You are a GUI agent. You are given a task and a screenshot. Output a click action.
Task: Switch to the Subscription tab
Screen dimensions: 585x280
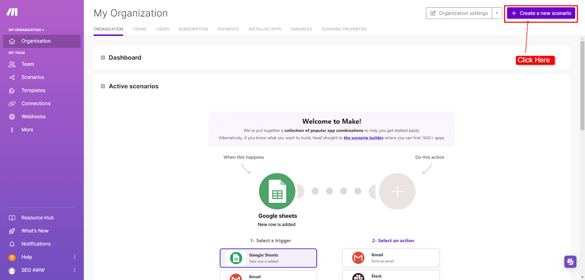click(193, 29)
